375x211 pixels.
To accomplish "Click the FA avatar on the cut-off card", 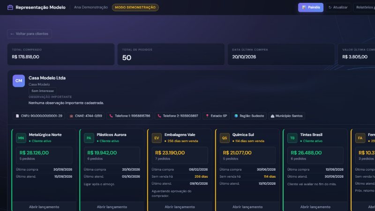I will (360, 138).
